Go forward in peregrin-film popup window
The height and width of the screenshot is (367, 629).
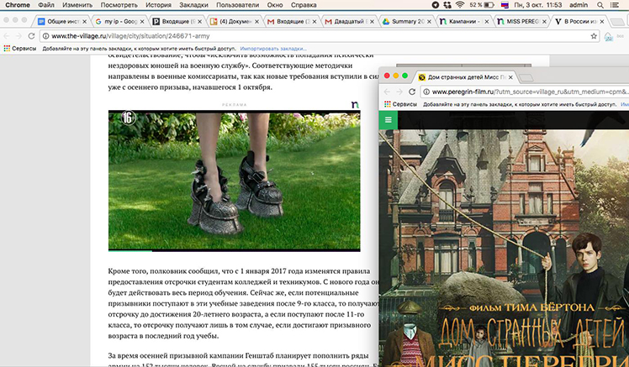pyautogui.click(x=399, y=92)
